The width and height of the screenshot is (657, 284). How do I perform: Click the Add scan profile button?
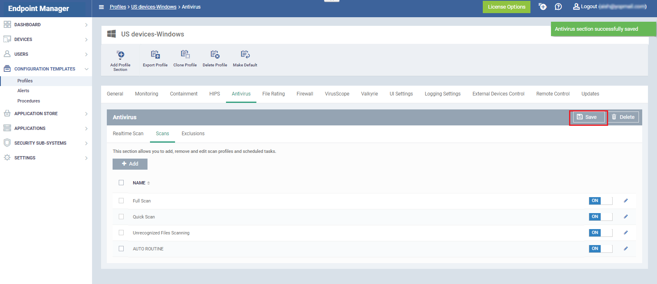(x=130, y=164)
